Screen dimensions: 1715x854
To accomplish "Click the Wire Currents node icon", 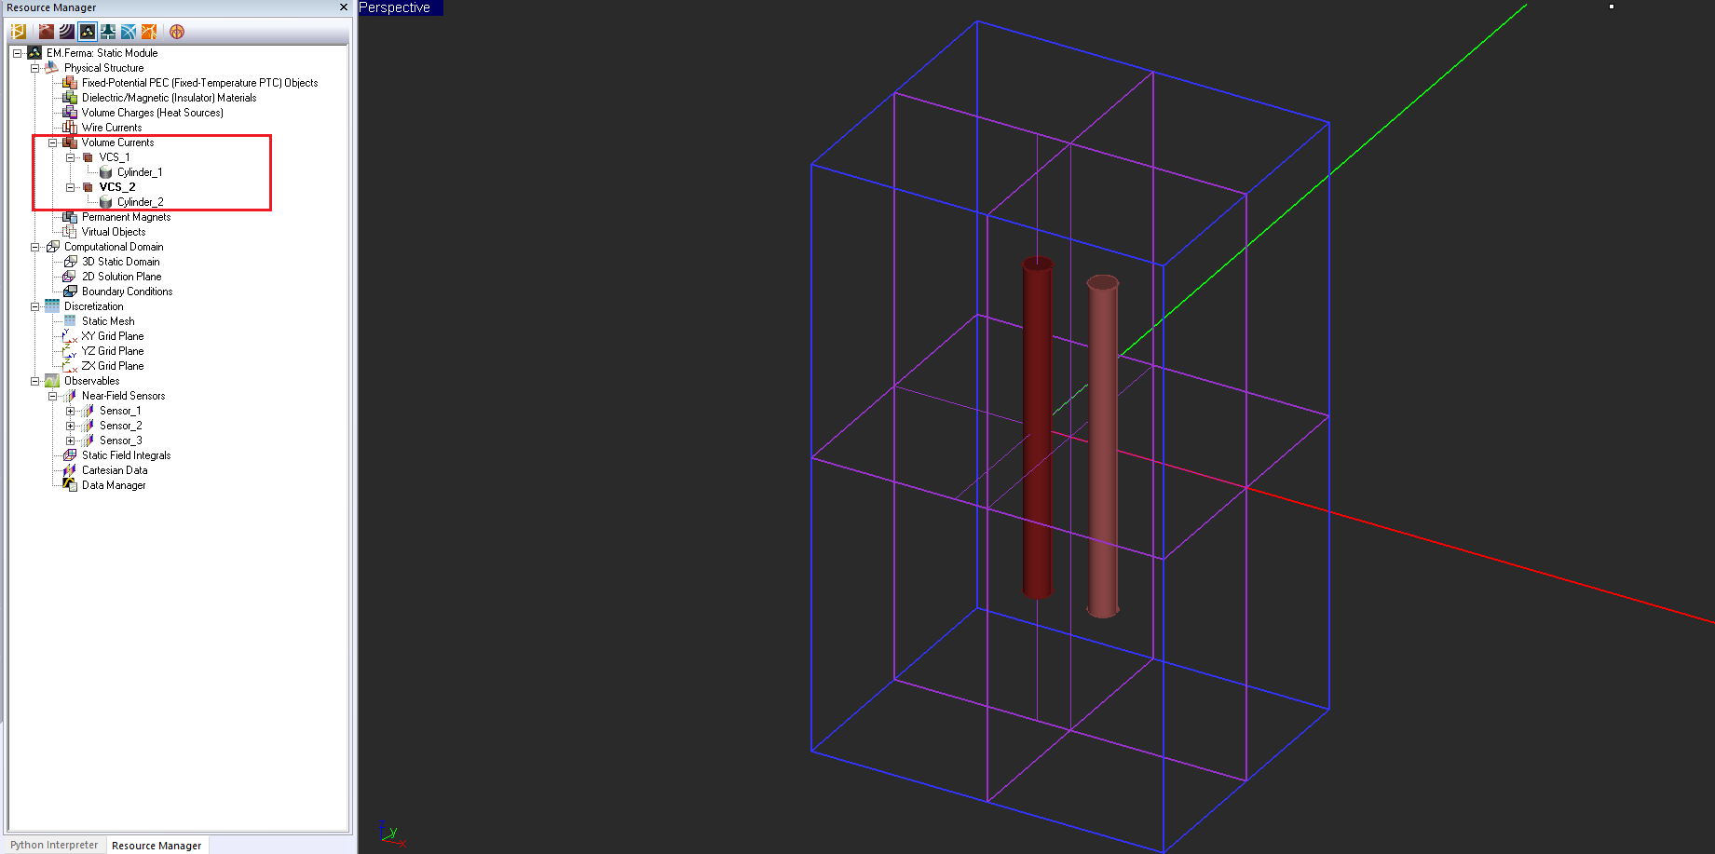I will coord(70,128).
